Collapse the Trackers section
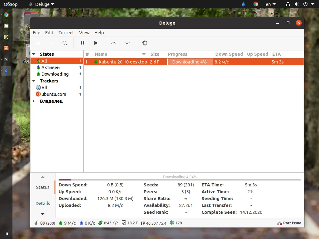The height and width of the screenshot is (239, 319). pos(34,81)
